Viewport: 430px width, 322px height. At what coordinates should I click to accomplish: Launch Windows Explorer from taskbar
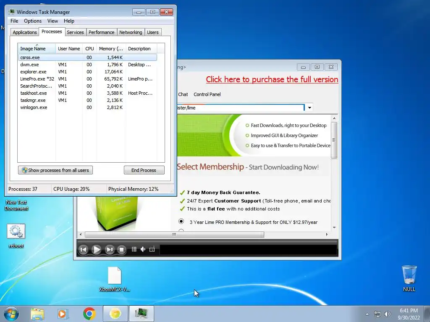click(37, 314)
